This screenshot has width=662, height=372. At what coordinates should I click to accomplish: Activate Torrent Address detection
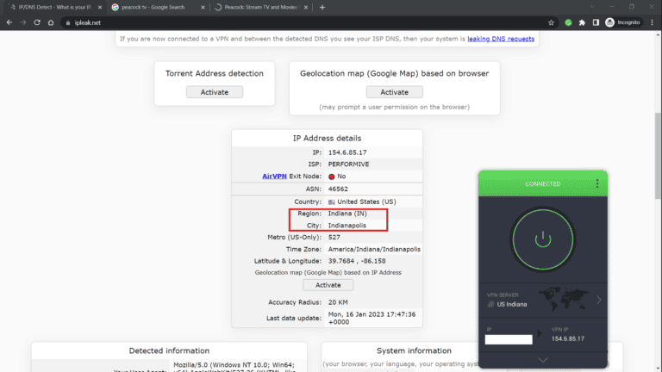(215, 92)
